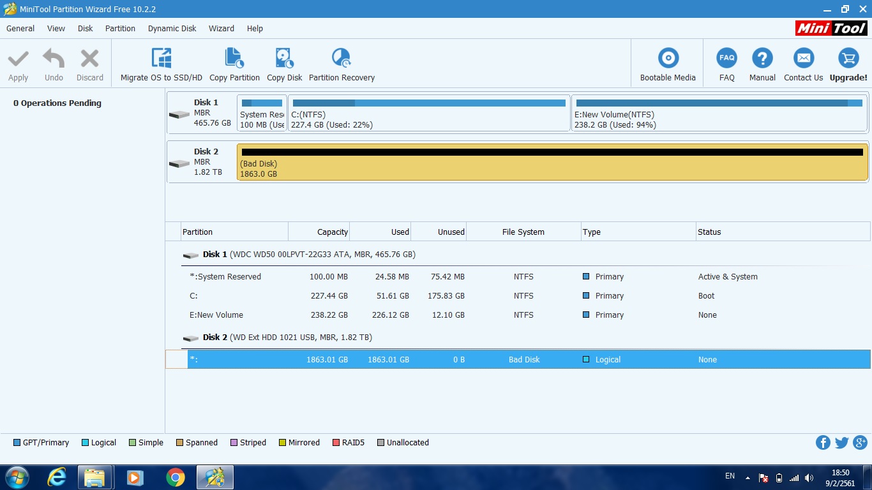
Task: Click the Unallocated legend entry
Action: [403, 443]
